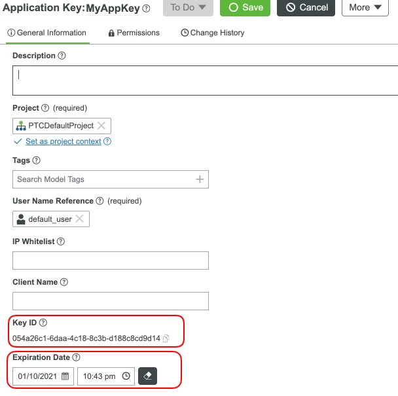Open the To Do dropdown

pos(188,7)
